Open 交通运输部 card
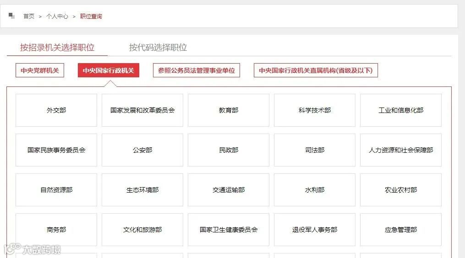The width and height of the screenshot is (465, 258). 229,190
